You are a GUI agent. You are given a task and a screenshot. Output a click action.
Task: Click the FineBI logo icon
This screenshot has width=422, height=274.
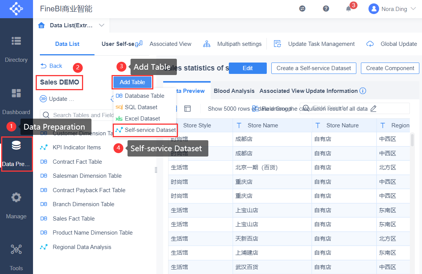pyautogui.click(x=16, y=9)
